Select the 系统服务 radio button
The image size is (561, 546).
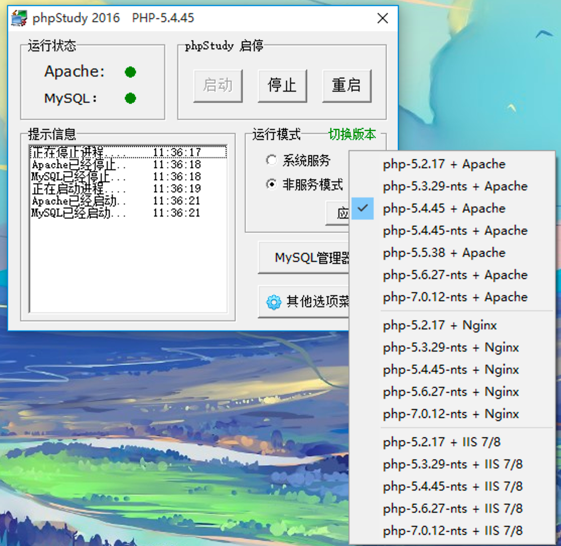(x=271, y=160)
